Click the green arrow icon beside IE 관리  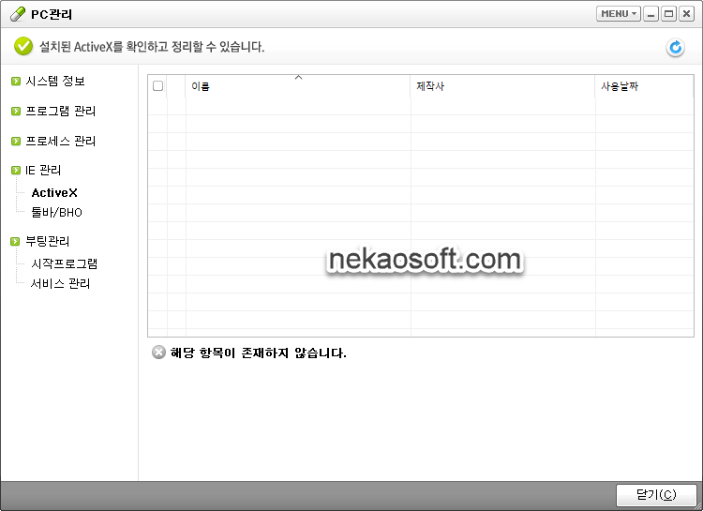(x=16, y=171)
